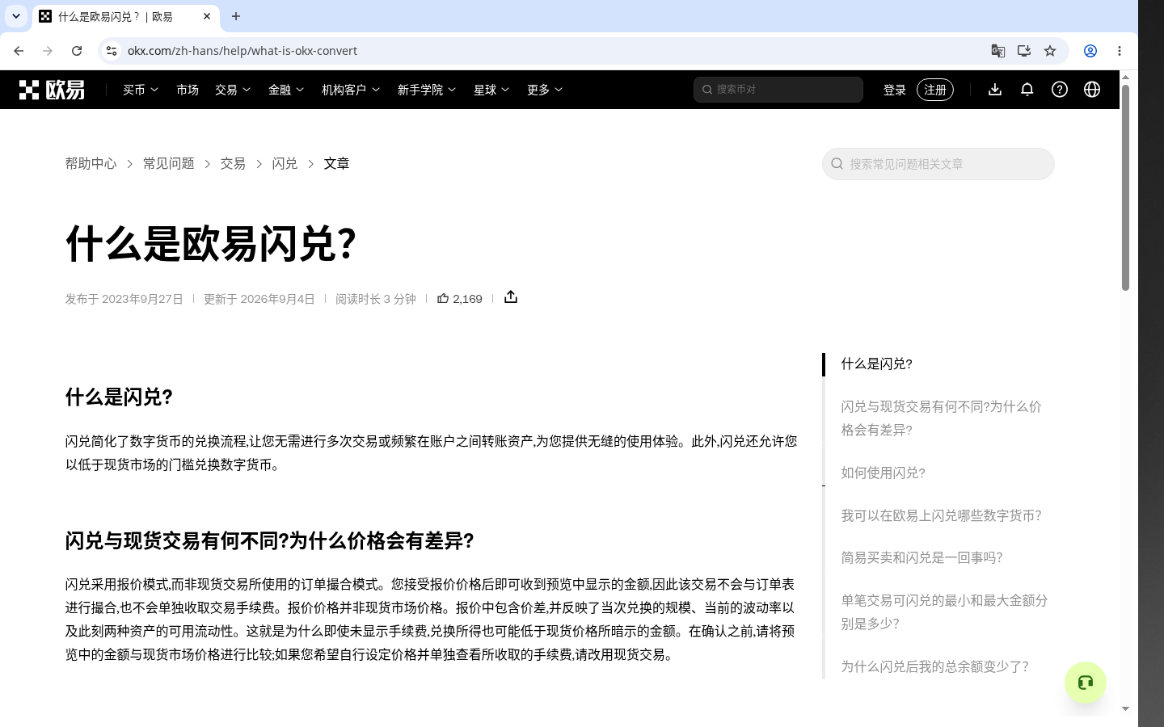Select the 什么是欧易闪兑 browser tab

point(125,16)
